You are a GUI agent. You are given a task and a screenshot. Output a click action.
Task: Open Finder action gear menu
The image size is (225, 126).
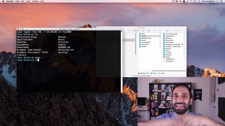tap(149, 30)
